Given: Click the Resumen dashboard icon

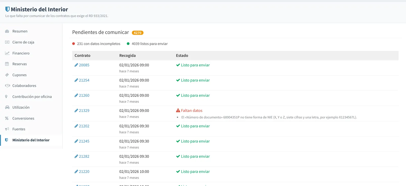Looking at the screenshot, I should (7, 31).
